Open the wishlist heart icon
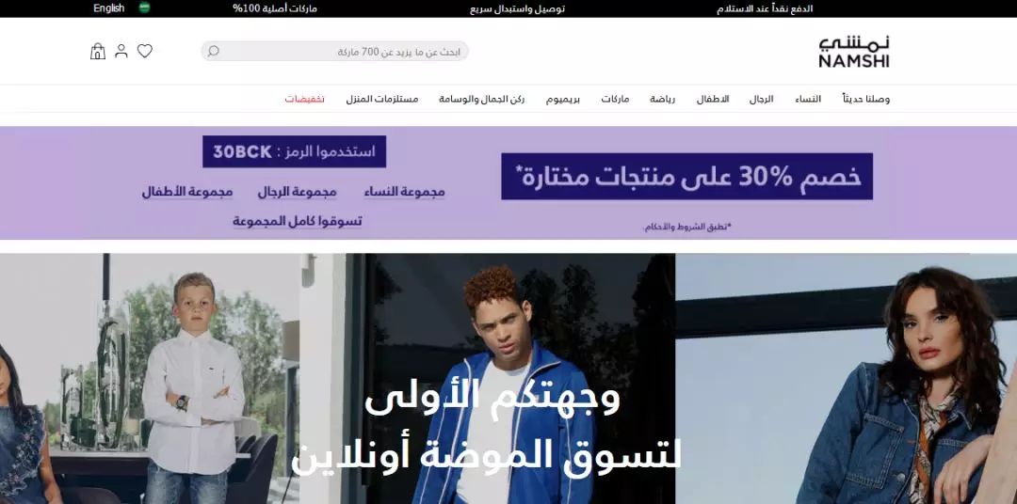1017x504 pixels. 145,51
